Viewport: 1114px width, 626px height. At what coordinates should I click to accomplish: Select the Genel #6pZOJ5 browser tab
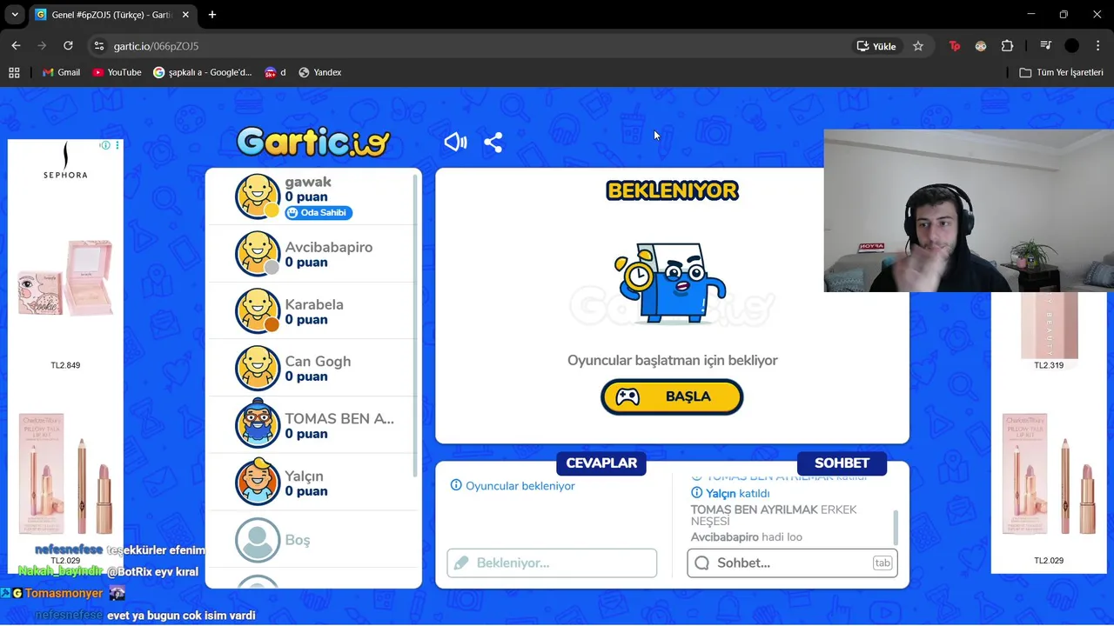point(112,15)
